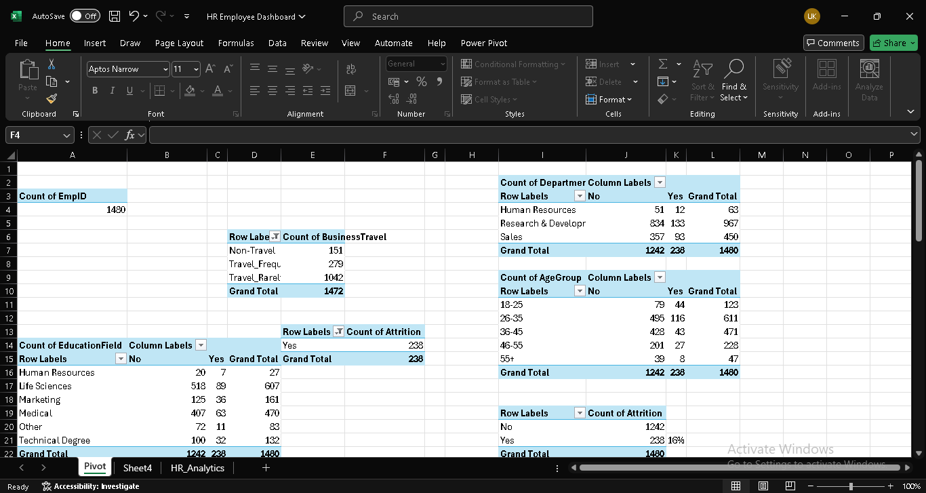Click the Save icon in title bar
This screenshot has width=926, height=493.
click(x=115, y=16)
